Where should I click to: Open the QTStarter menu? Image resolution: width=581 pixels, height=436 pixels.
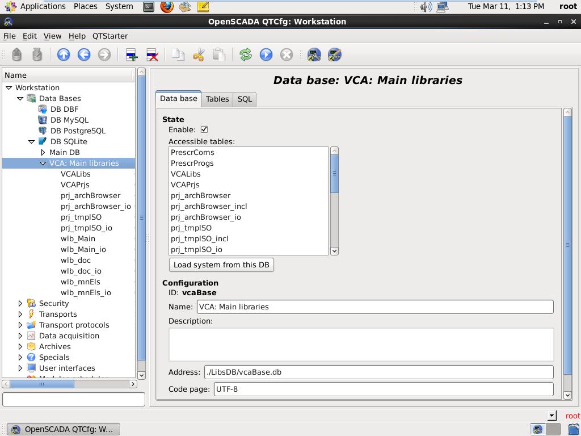pyautogui.click(x=110, y=36)
